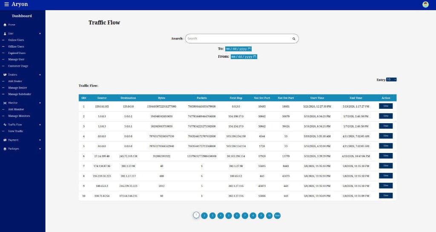Collapse the User menu arrow
Image resolution: width=436 pixels, height=232 pixels.
[x=40, y=34]
